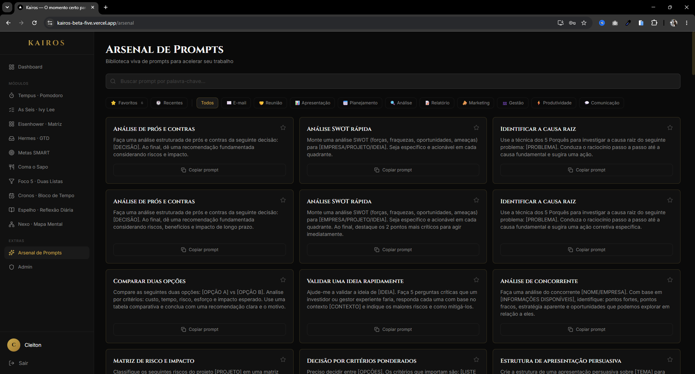Copy prompt of second SWOT Rápida card
This screenshot has height=374, width=695.
point(393,250)
